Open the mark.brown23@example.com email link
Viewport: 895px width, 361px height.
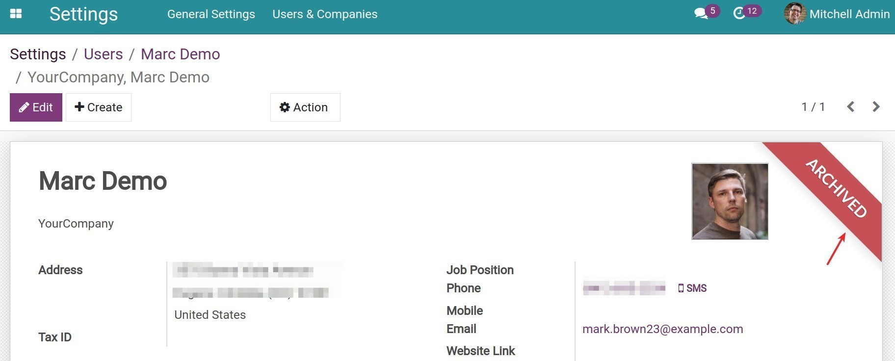coord(662,329)
